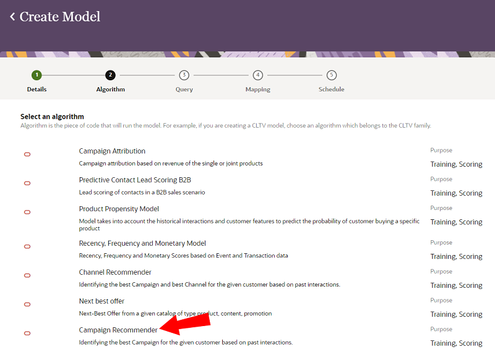
Task: Click step 2 Algorithm circle
Action: coord(110,75)
